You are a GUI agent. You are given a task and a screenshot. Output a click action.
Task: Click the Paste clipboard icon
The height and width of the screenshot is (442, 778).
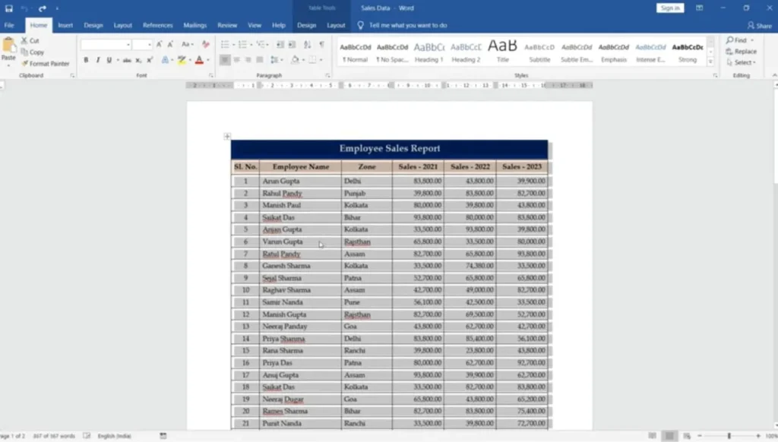coord(8,46)
